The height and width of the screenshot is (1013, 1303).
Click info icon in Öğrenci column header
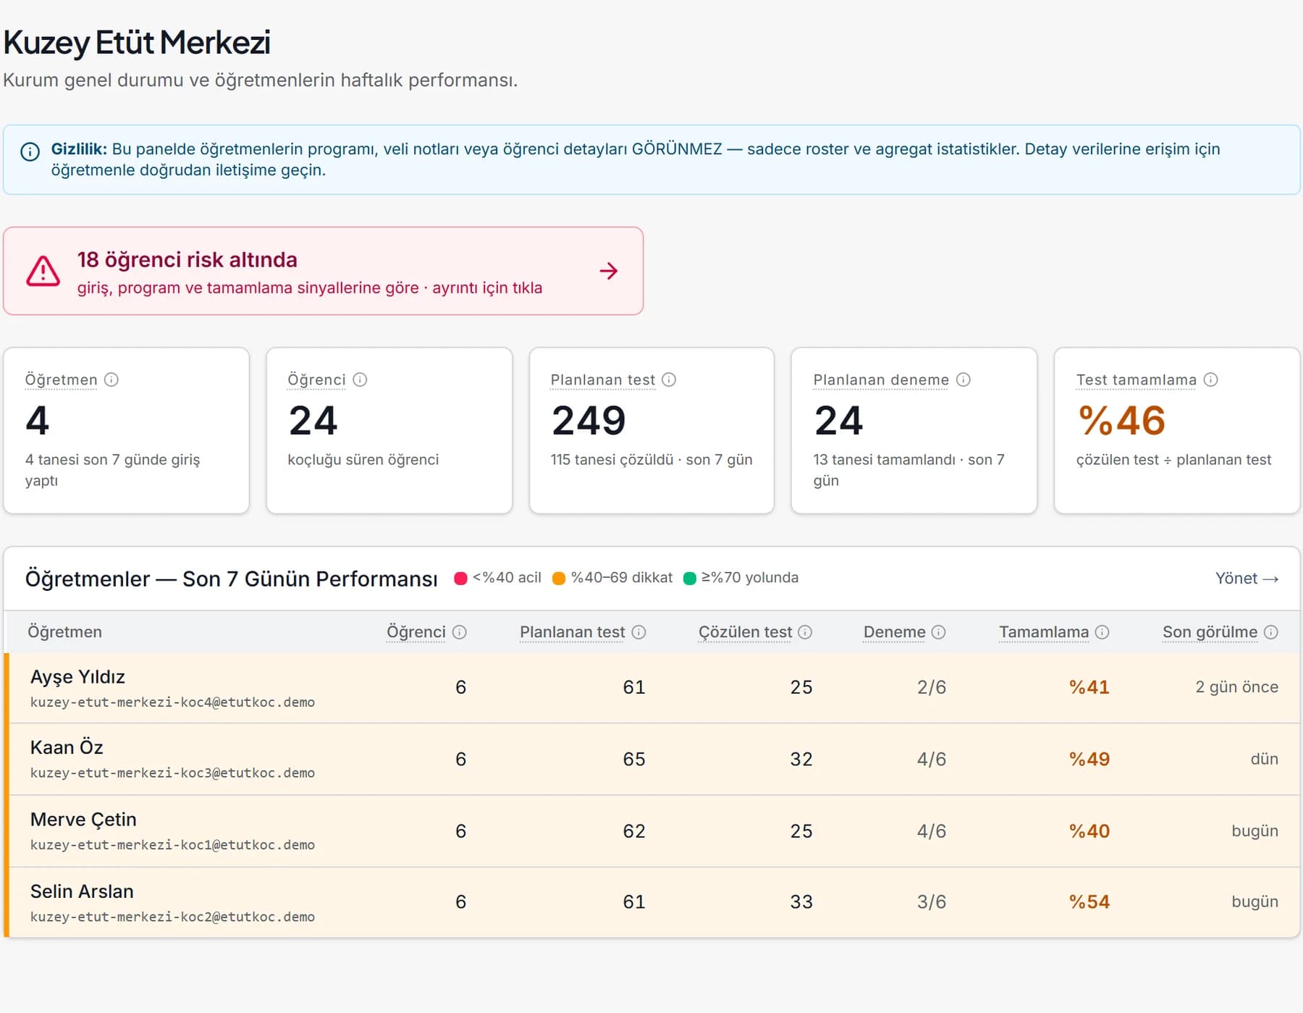460,632
